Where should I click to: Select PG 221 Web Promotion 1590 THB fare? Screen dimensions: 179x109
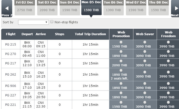click(121, 102)
